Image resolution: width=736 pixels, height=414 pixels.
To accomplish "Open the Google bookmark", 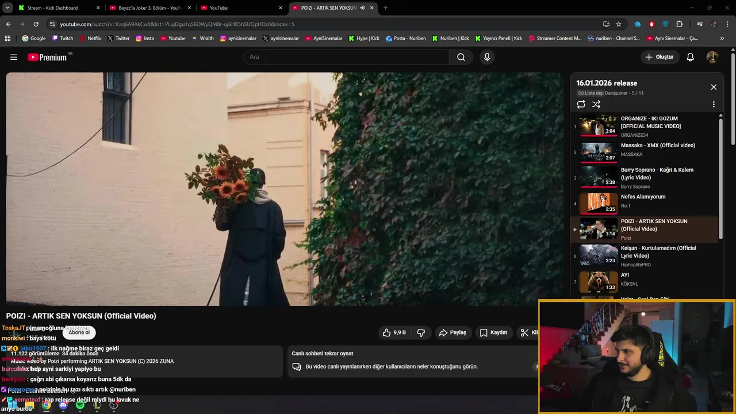I will [33, 39].
